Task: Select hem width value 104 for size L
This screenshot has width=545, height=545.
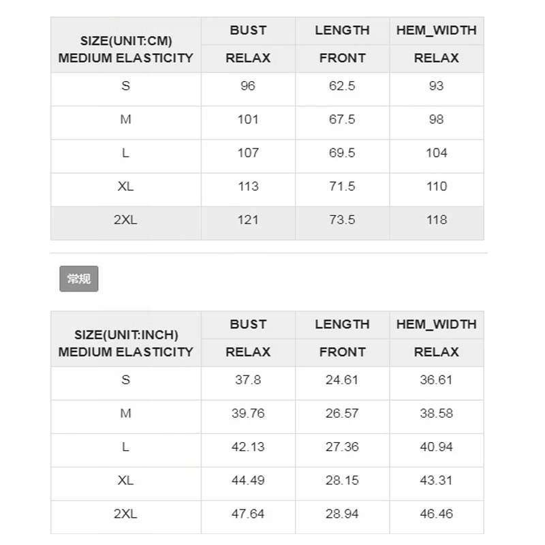Action: point(437,153)
